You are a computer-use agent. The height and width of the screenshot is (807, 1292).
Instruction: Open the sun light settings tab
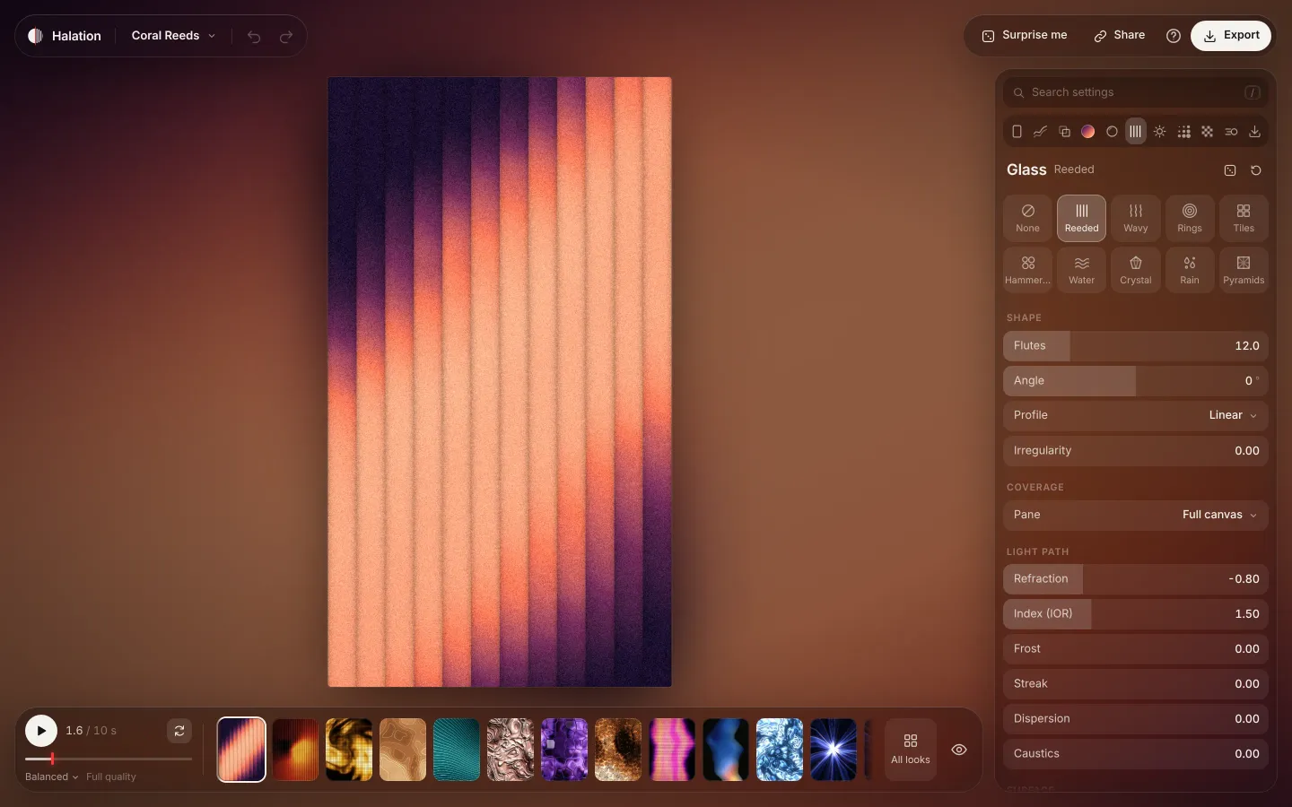(x=1160, y=132)
